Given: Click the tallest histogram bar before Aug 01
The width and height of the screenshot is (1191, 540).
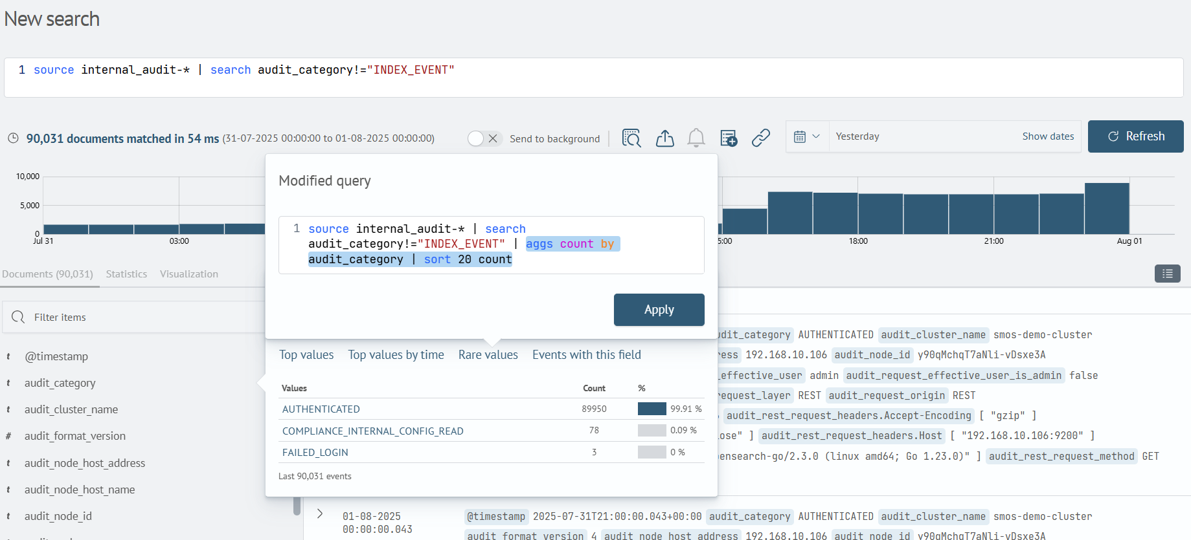Looking at the screenshot, I should click(x=1107, y=208).
